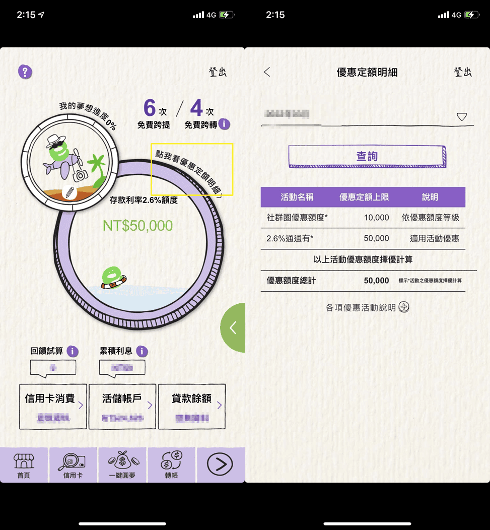Tap the 10,000 limit value
The width and height of the screenshot is (490, 530).
(x=377, y=217)
